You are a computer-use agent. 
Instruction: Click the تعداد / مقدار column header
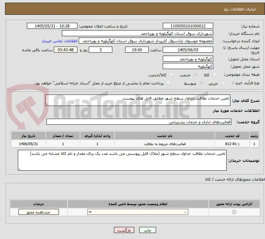[63, 136]
